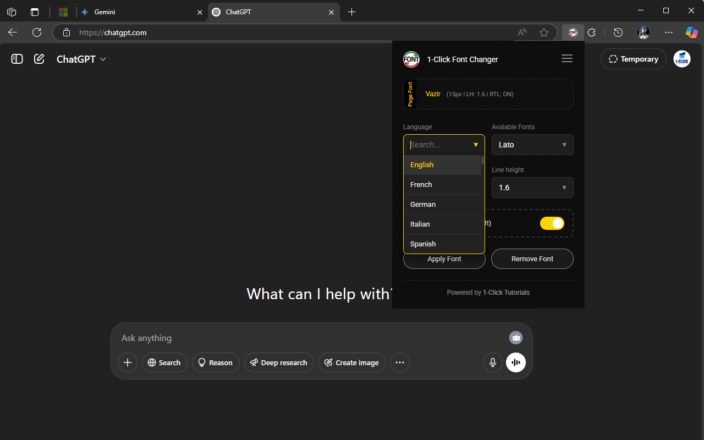Expand the ChatGPT model selector
Viewport: 704px width, 440px height.
[81, 59]
